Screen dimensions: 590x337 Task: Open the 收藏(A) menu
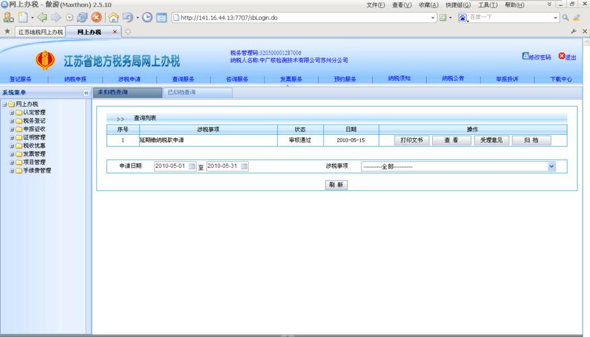pos(429,5)
